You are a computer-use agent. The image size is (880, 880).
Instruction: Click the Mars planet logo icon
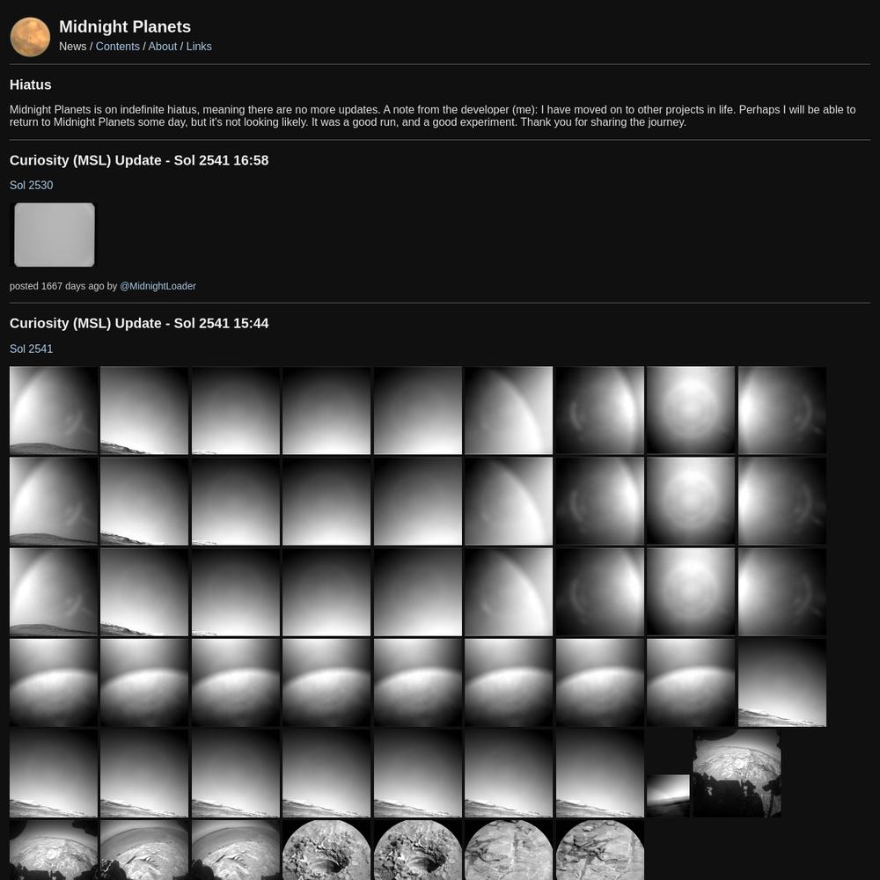(30, 37)
